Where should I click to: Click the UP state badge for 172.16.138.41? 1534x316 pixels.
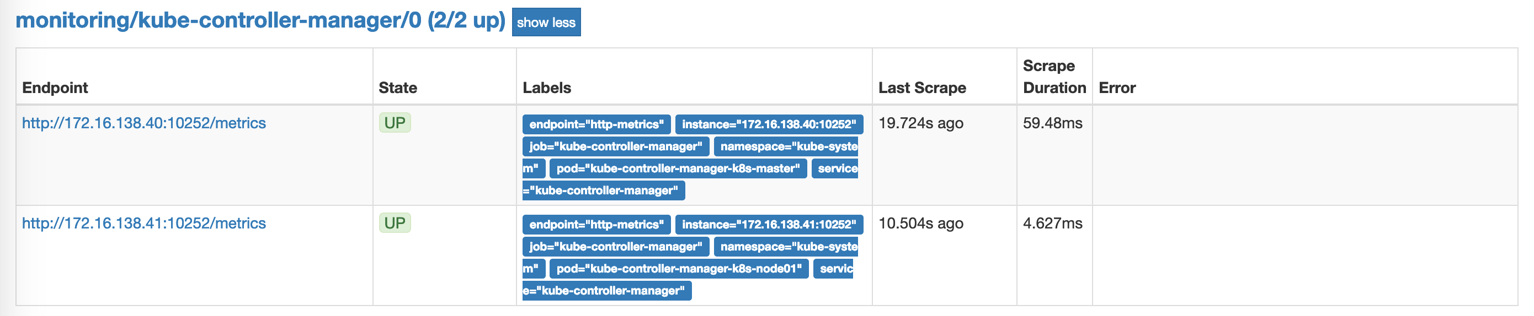(395, 224)
